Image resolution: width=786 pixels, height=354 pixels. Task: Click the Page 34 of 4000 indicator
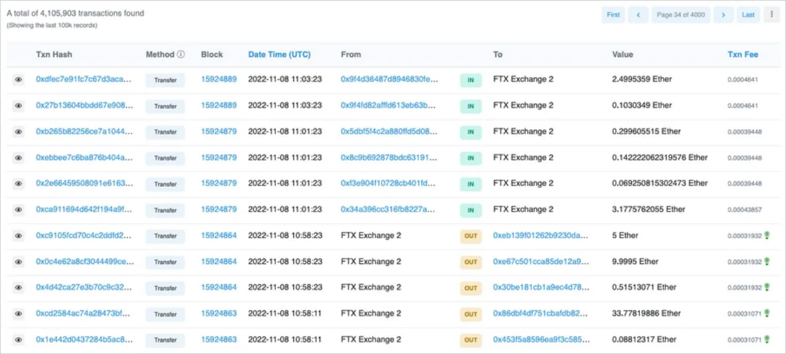click(681, 15)
